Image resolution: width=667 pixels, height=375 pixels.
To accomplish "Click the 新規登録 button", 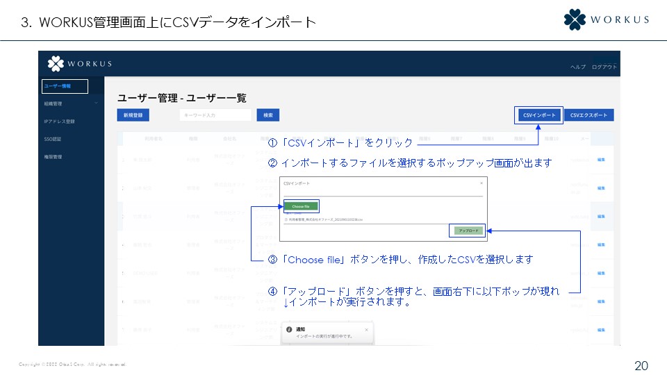I will 133,115.
